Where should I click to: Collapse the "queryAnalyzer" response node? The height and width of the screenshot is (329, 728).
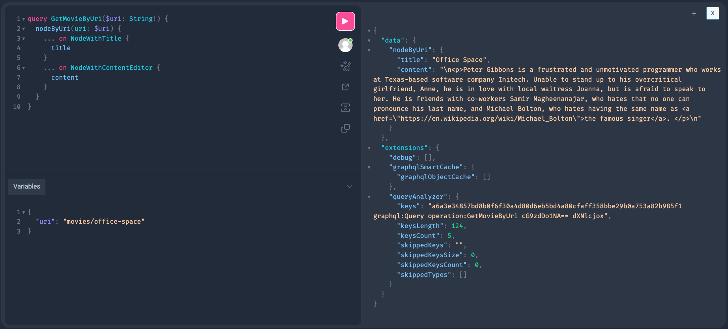point(369,197)
